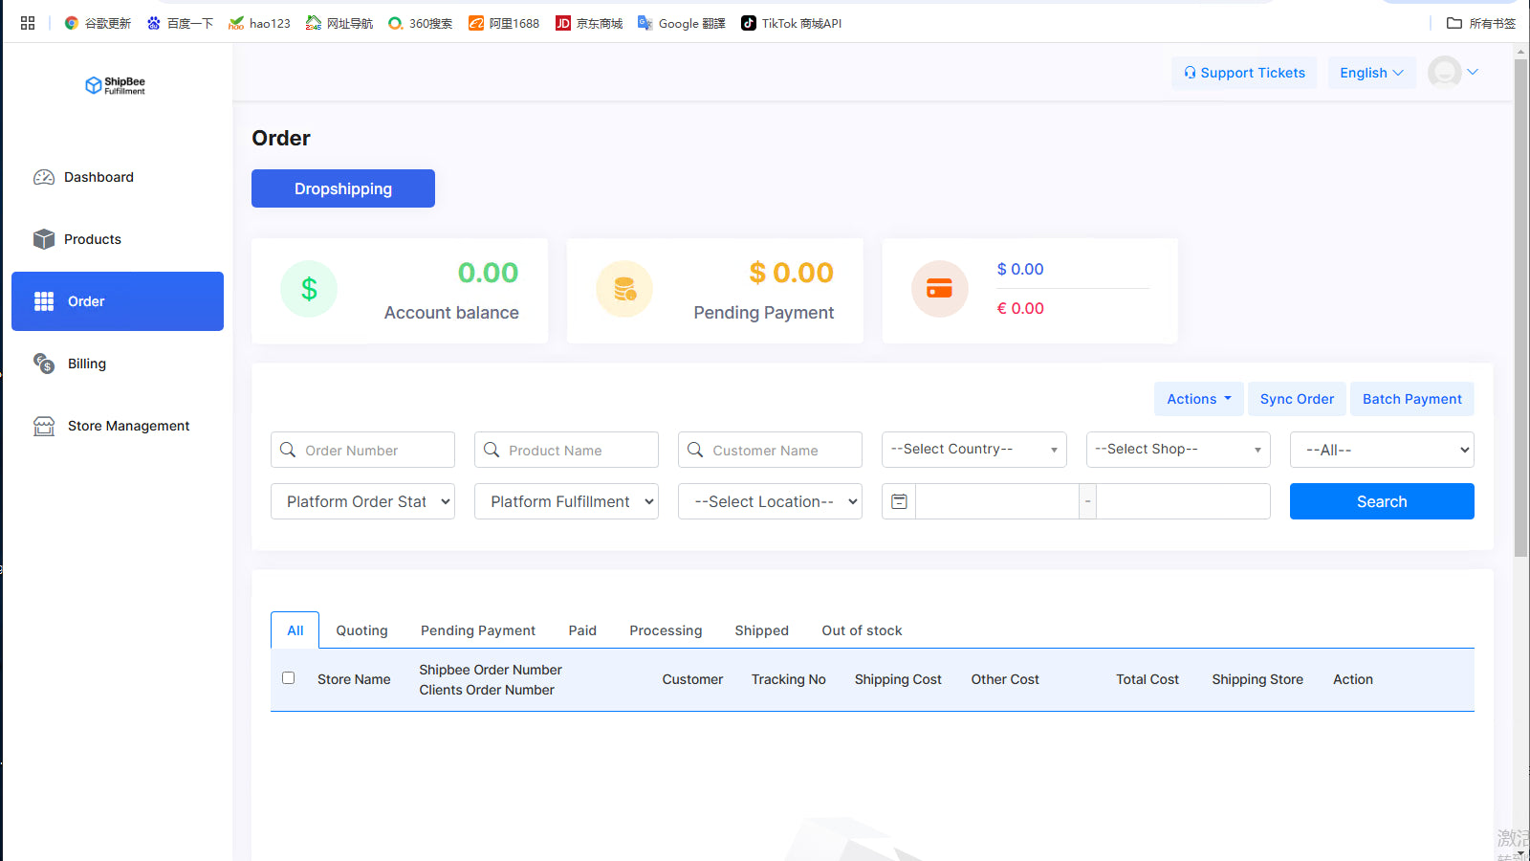Click the Dashboard gauge icon
1530x861 pixels.
coord(44,177)
